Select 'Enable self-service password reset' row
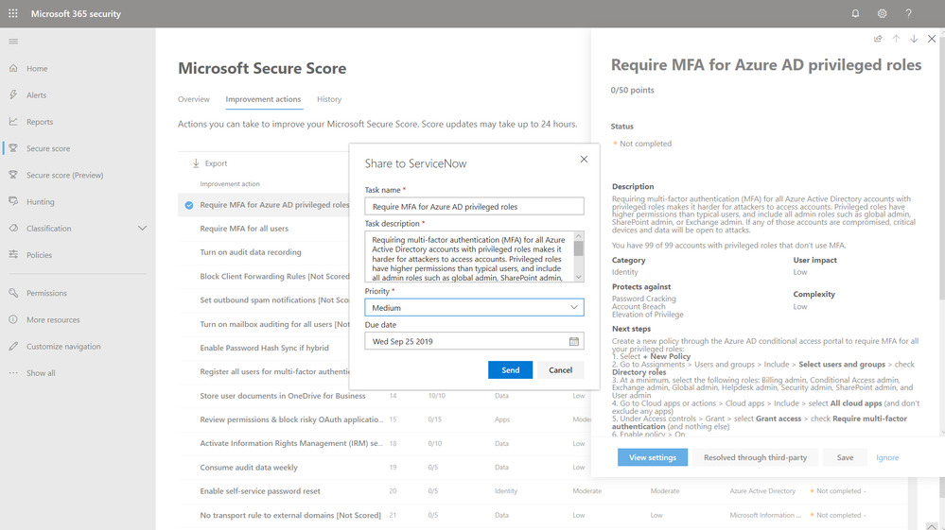 260,491
